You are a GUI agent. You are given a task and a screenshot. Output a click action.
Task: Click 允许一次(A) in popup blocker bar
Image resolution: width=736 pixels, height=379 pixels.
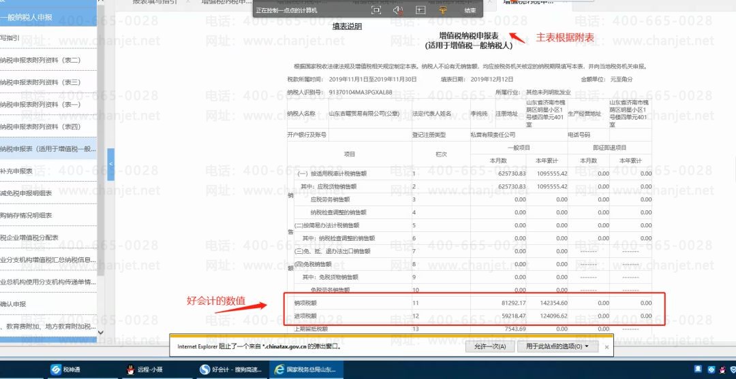click(x=490, y=346)
